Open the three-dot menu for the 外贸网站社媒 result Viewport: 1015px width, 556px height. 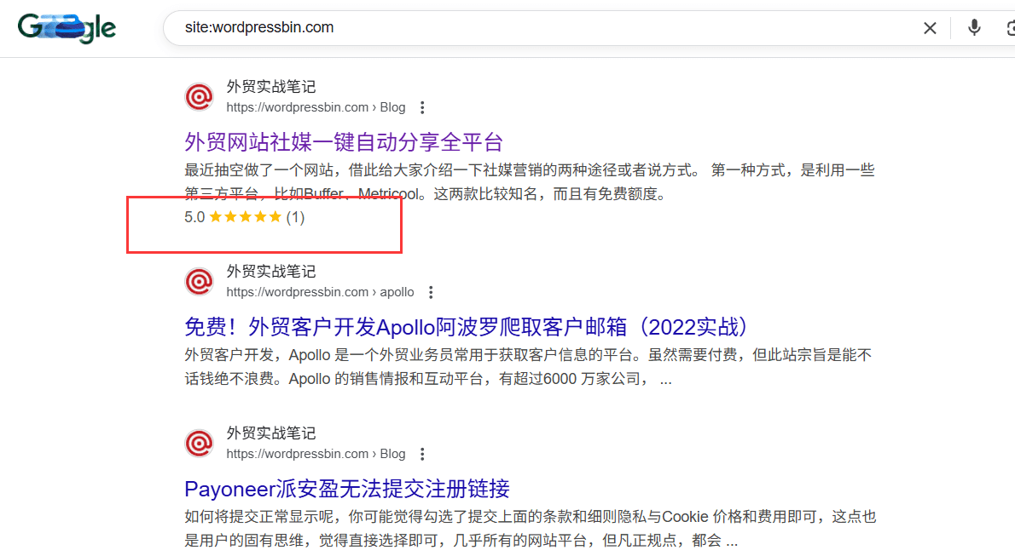(x=422, y=108)
